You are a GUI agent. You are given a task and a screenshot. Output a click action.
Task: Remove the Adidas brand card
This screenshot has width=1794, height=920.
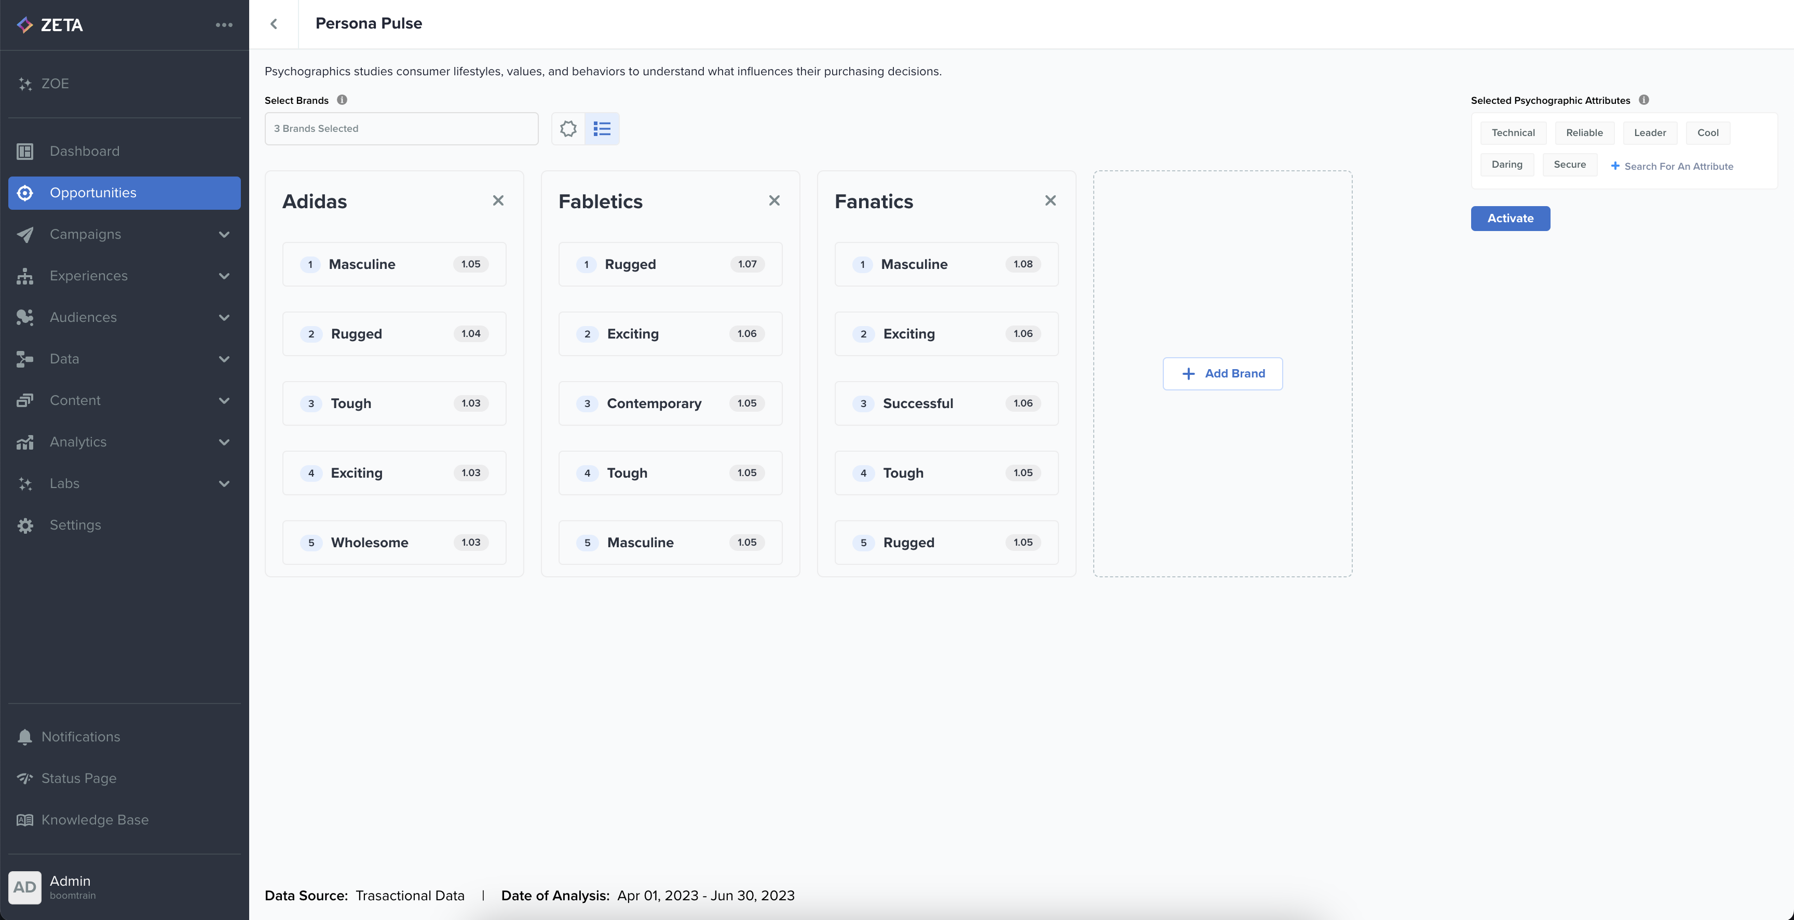[x=498, y=200]
